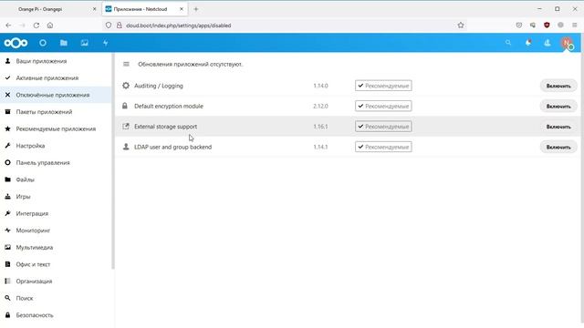Open the LDAP user and group backend details
This screenshot has height=328, width=584.
coord(172,147)
